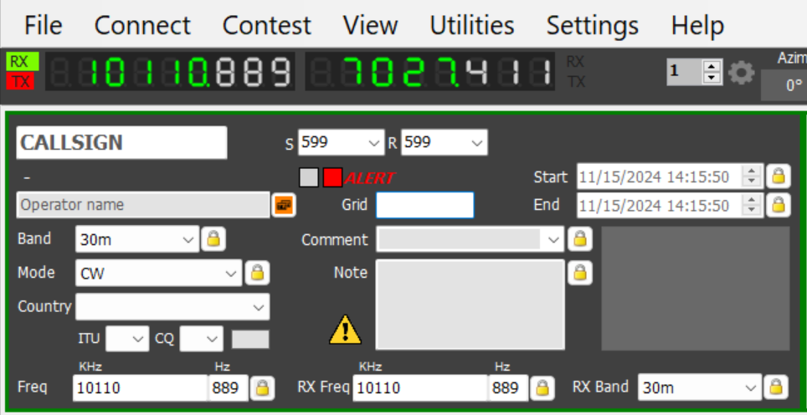The height and width of the screenshot is (415, 807).
Task: Click the red square ALERT indicator
Action: pos(332,177)
